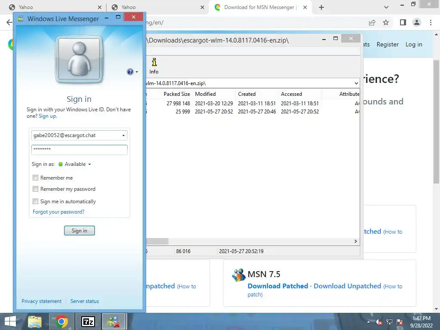Open a new browser tab
This screenshot has height=330, width=440.
point(321,7)
